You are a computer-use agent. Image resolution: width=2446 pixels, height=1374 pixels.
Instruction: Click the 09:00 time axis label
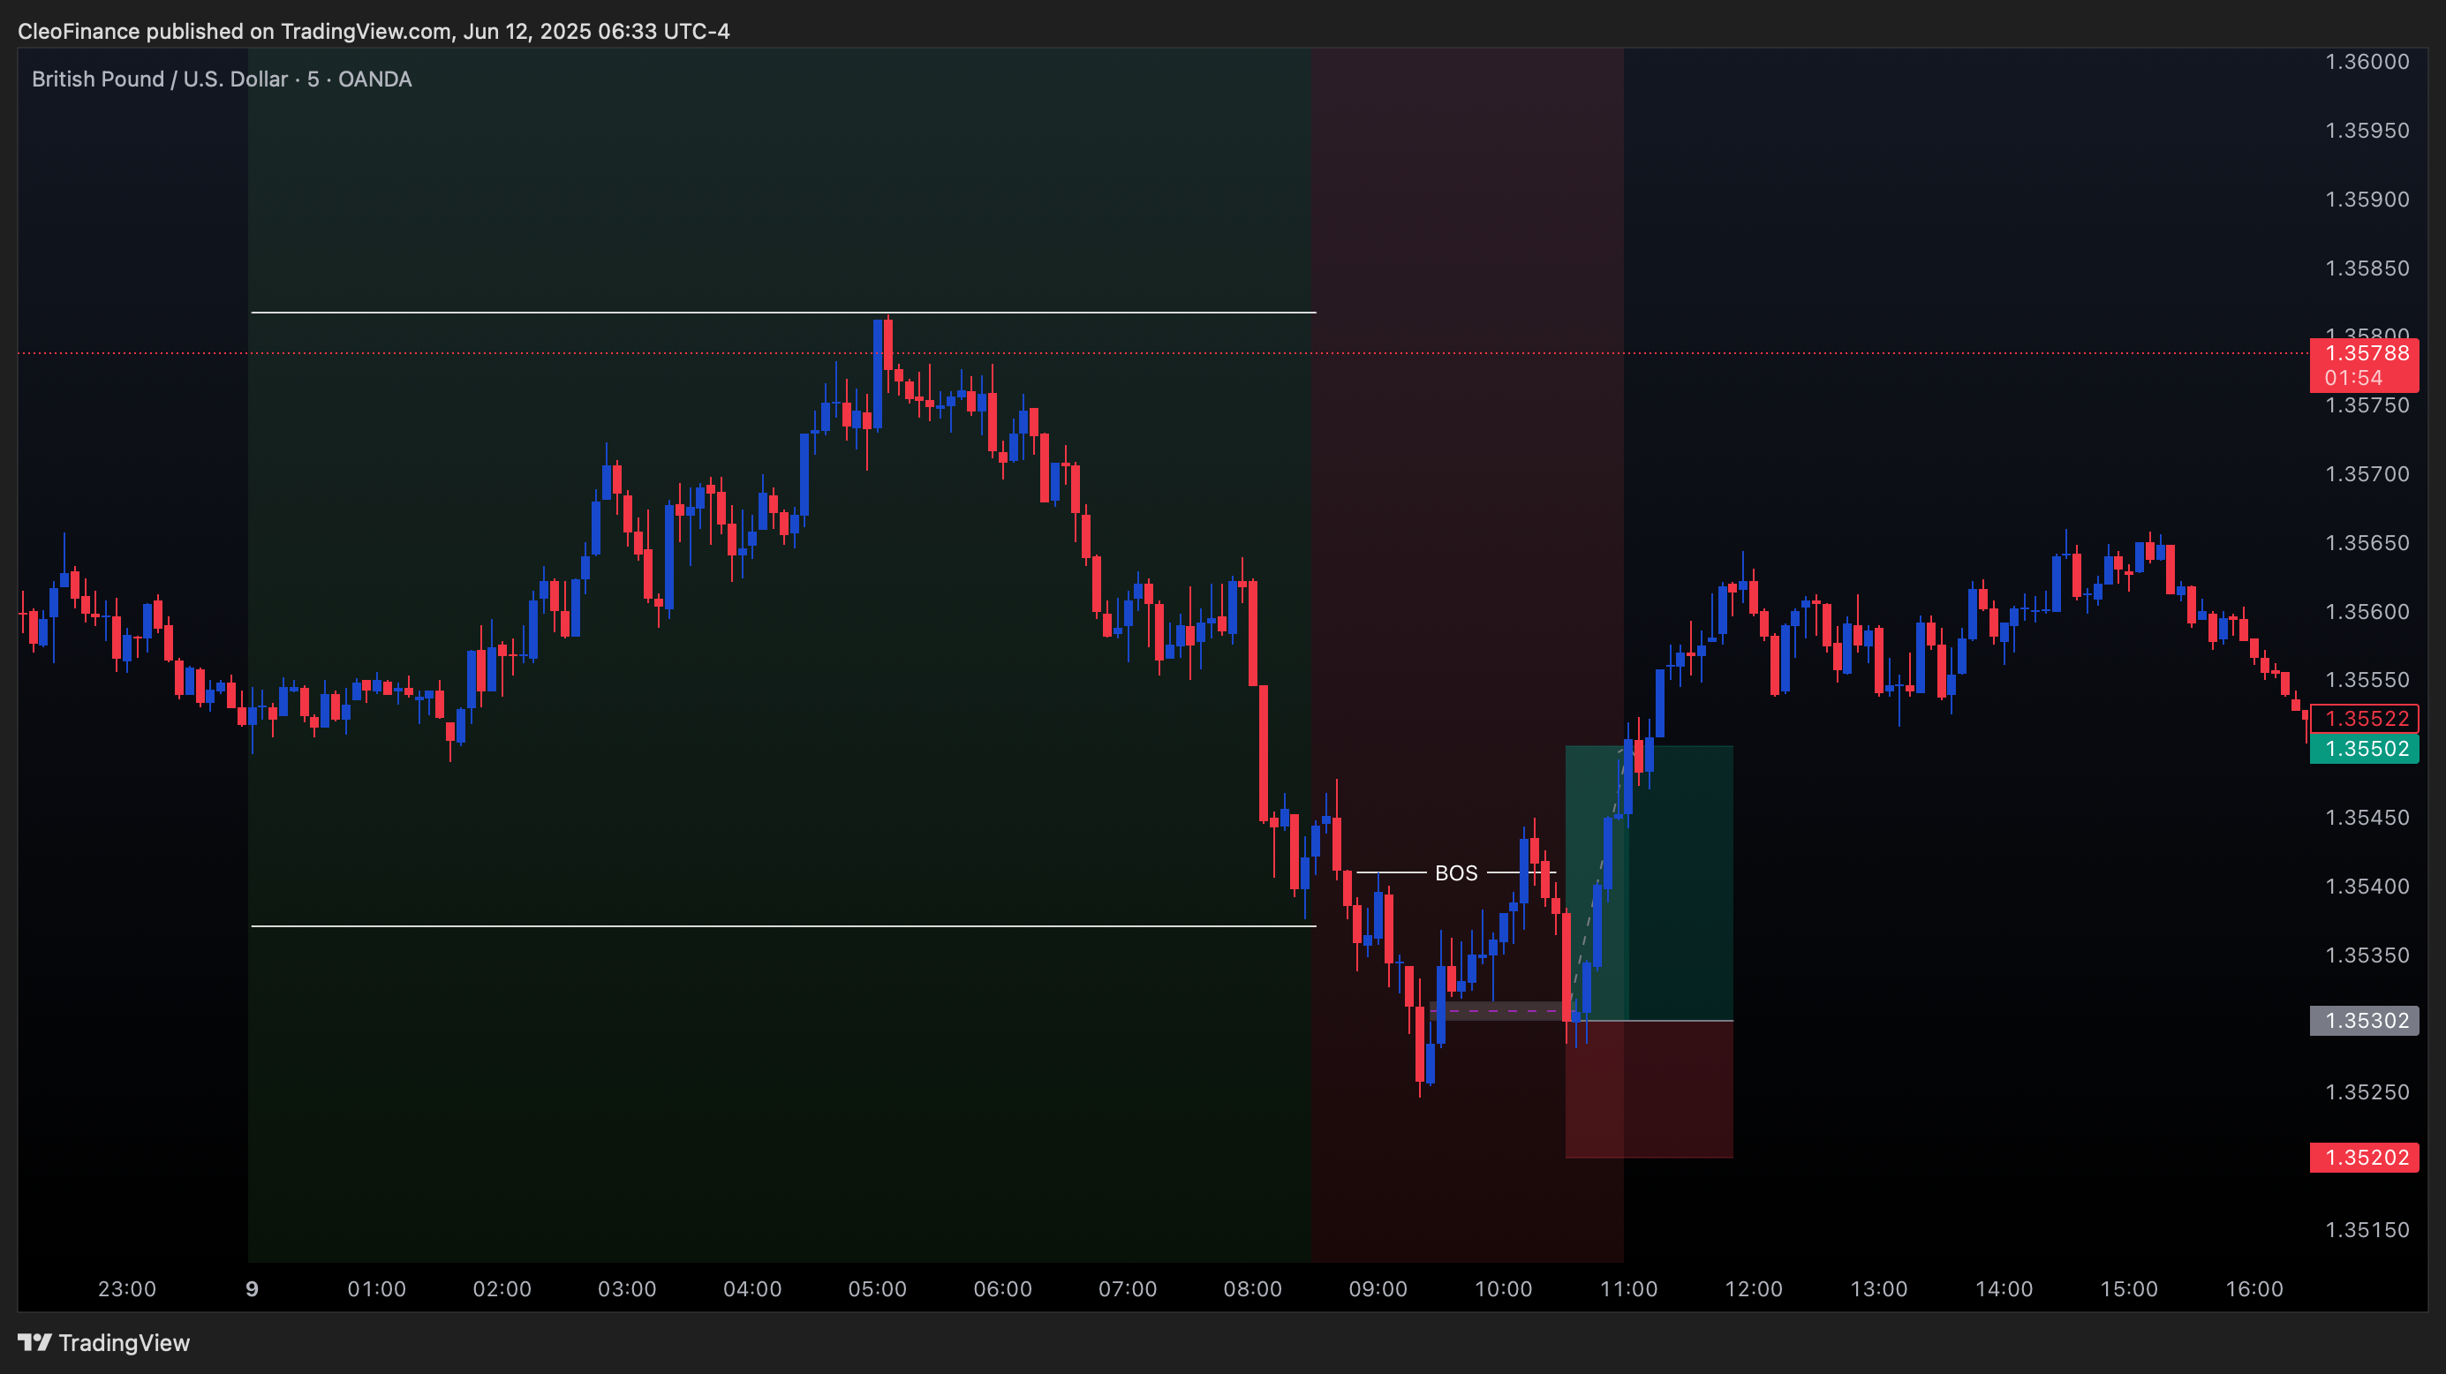(x=1378, y=1288)
